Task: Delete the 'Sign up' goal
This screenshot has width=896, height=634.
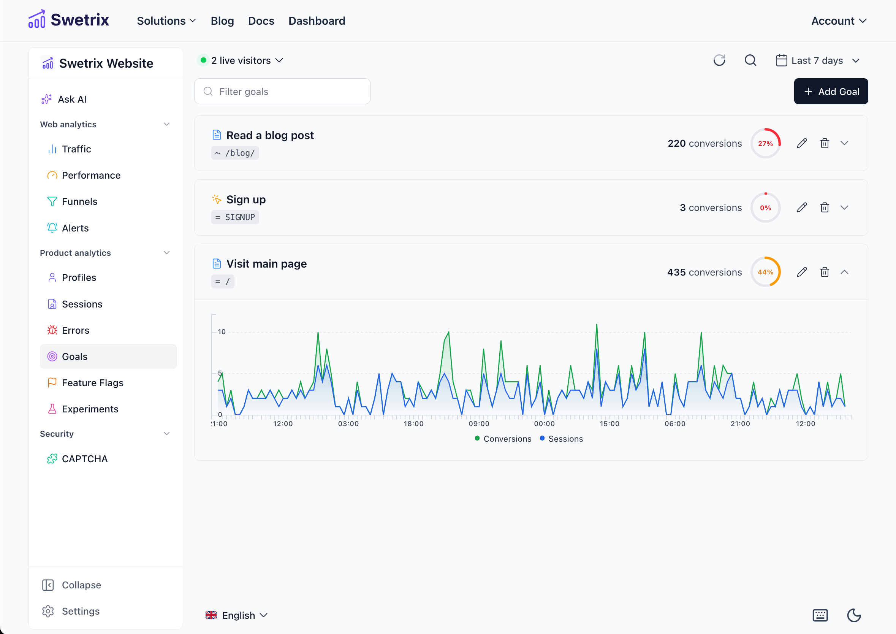Action: tap(824, 208)
